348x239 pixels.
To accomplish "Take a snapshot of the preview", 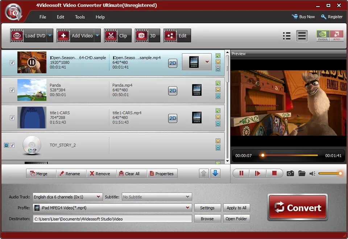I will tap(290, 173).
